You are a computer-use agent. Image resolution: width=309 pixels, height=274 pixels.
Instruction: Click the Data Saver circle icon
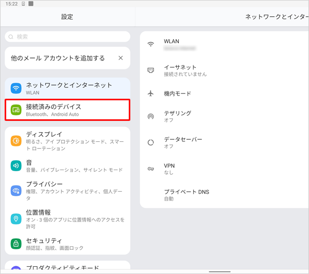[151, 142]
